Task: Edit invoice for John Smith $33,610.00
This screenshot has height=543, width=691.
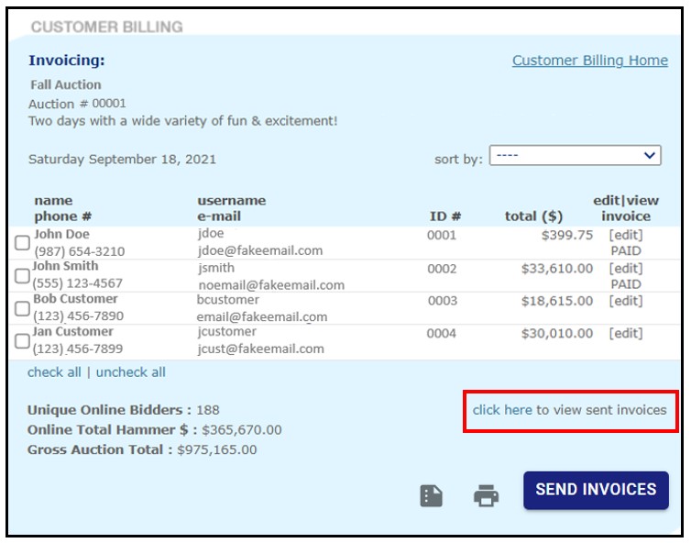Action: point(626,269)
